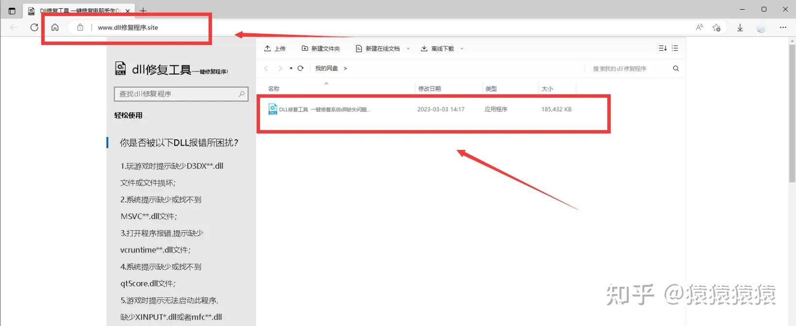Open browser downloads icon
Screen dimensions: 796x326
[740, 28]
